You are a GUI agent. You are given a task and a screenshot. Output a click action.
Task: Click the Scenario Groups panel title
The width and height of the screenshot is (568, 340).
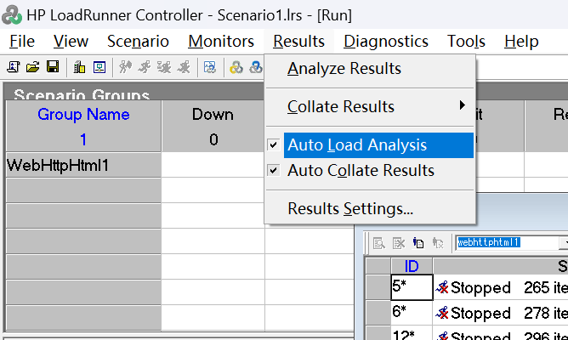[82, 95]
